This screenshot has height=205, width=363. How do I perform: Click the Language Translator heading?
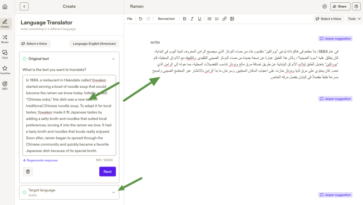point(47,23)
